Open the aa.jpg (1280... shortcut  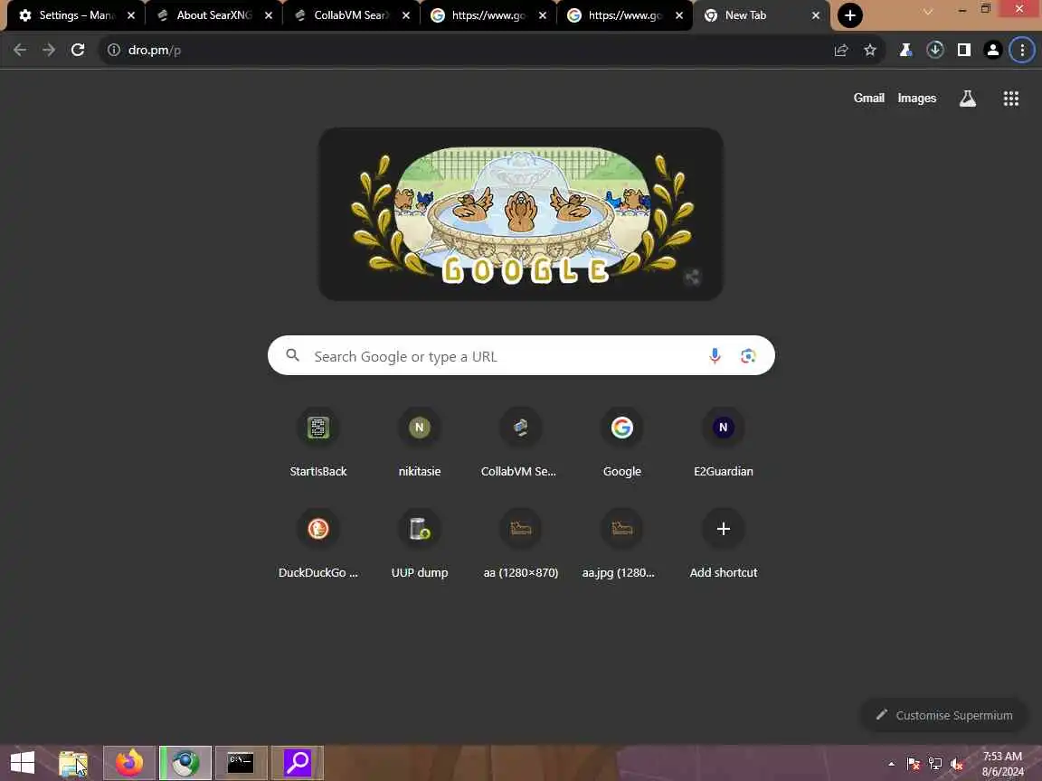coord(622,543)
